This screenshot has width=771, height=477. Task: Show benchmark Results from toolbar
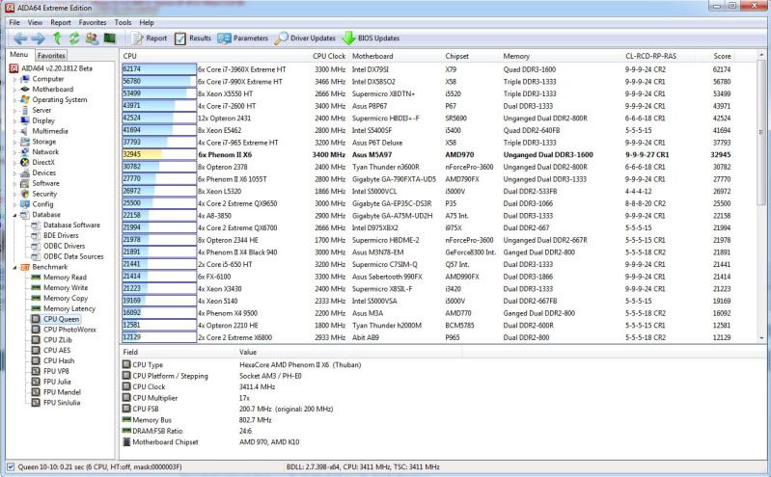click(x=192, y=39)
